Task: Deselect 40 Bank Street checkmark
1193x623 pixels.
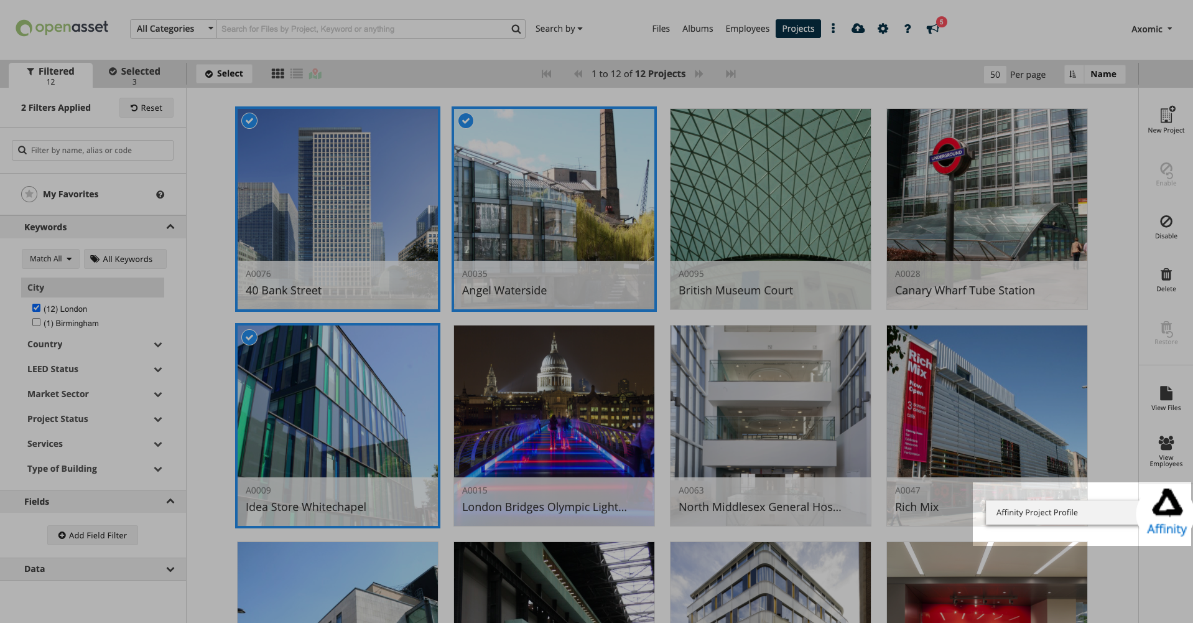Action: (249, 121)
